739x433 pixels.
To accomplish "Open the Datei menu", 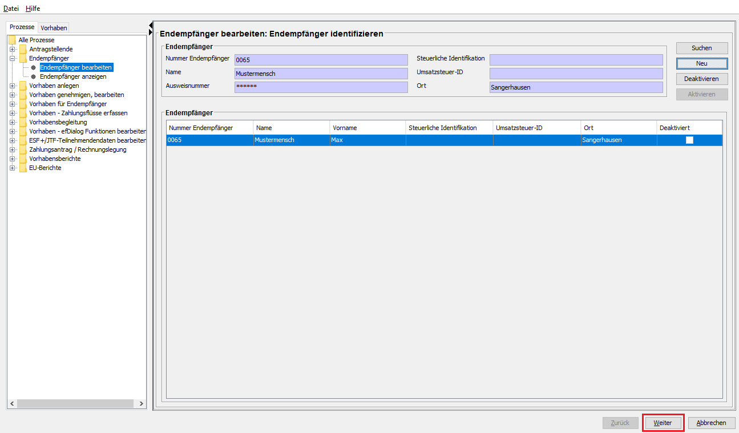I will click(11, 9).
